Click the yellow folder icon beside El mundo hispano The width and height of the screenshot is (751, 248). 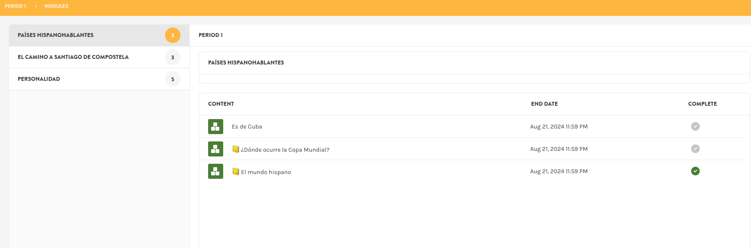tap(236, 171)
